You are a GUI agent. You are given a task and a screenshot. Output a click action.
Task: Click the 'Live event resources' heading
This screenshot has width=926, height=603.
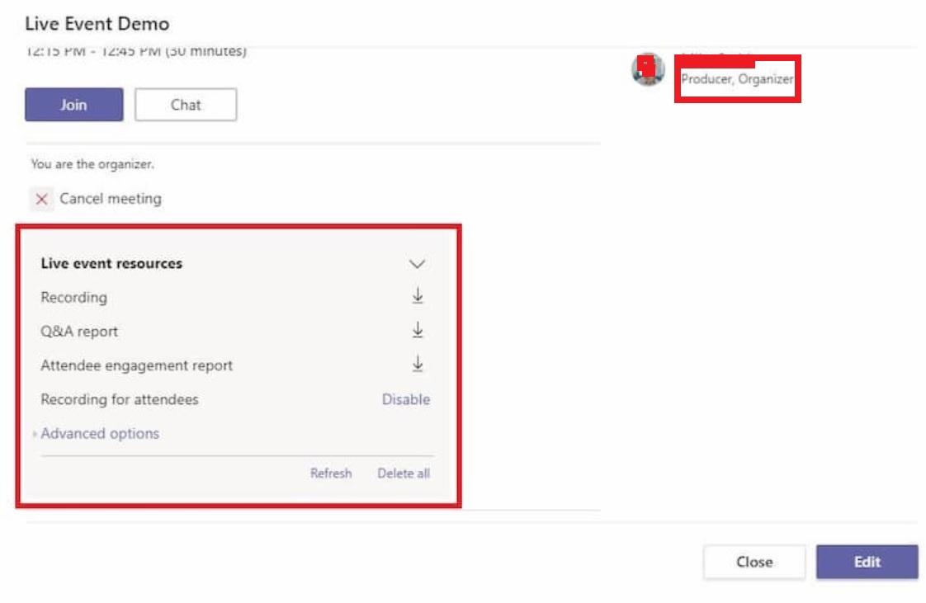[111, 263]
